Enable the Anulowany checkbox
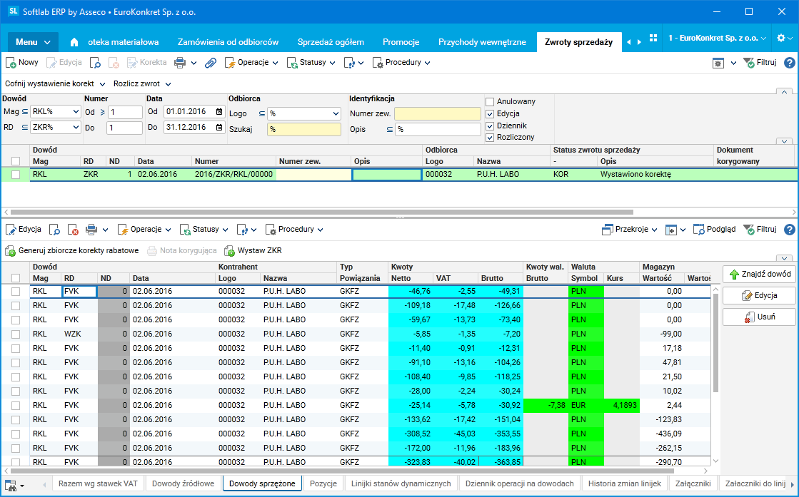The width and height of the screenshot is (799, 497). pyautogui.click(x=490, y=102)
